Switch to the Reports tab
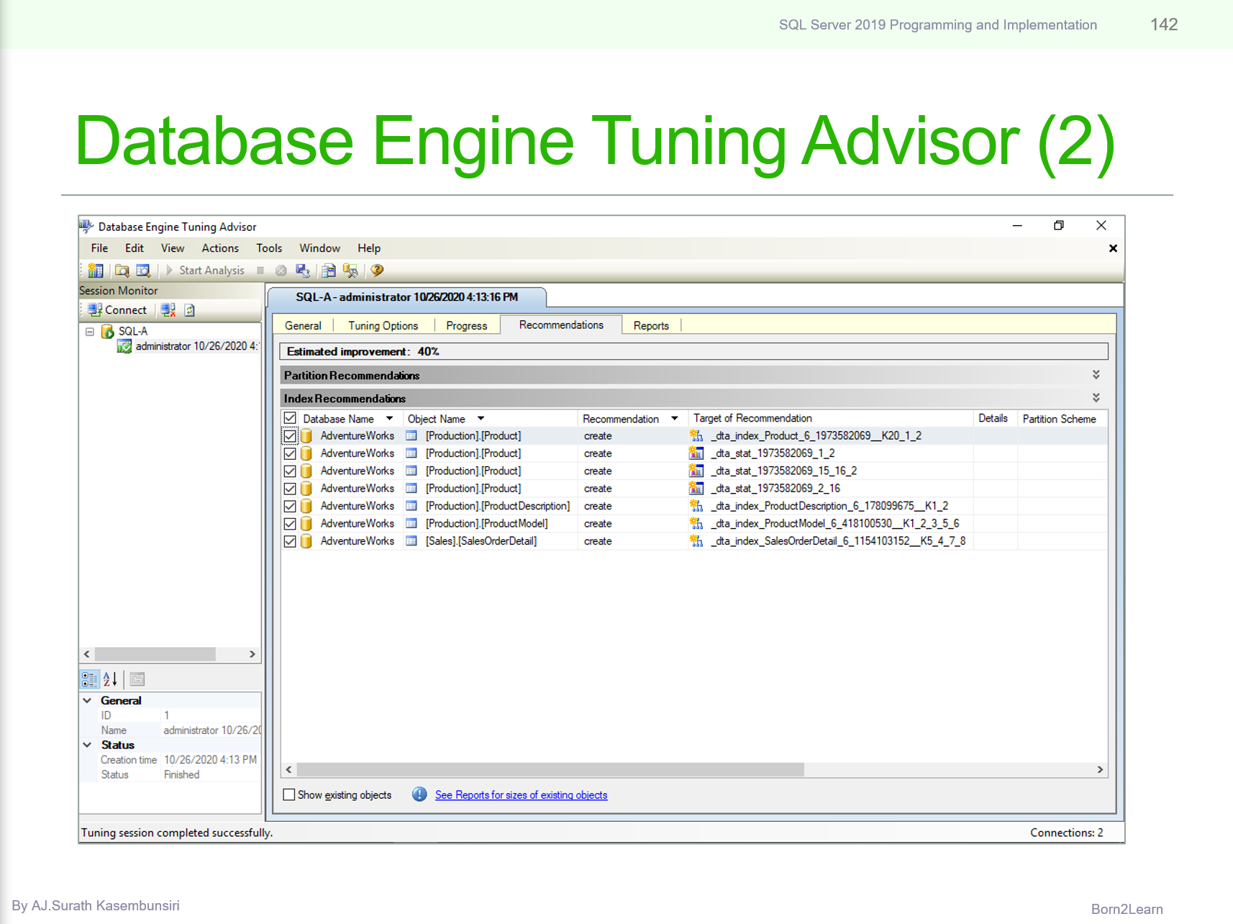Screen dimensions: 1233x924 point(650,325)
